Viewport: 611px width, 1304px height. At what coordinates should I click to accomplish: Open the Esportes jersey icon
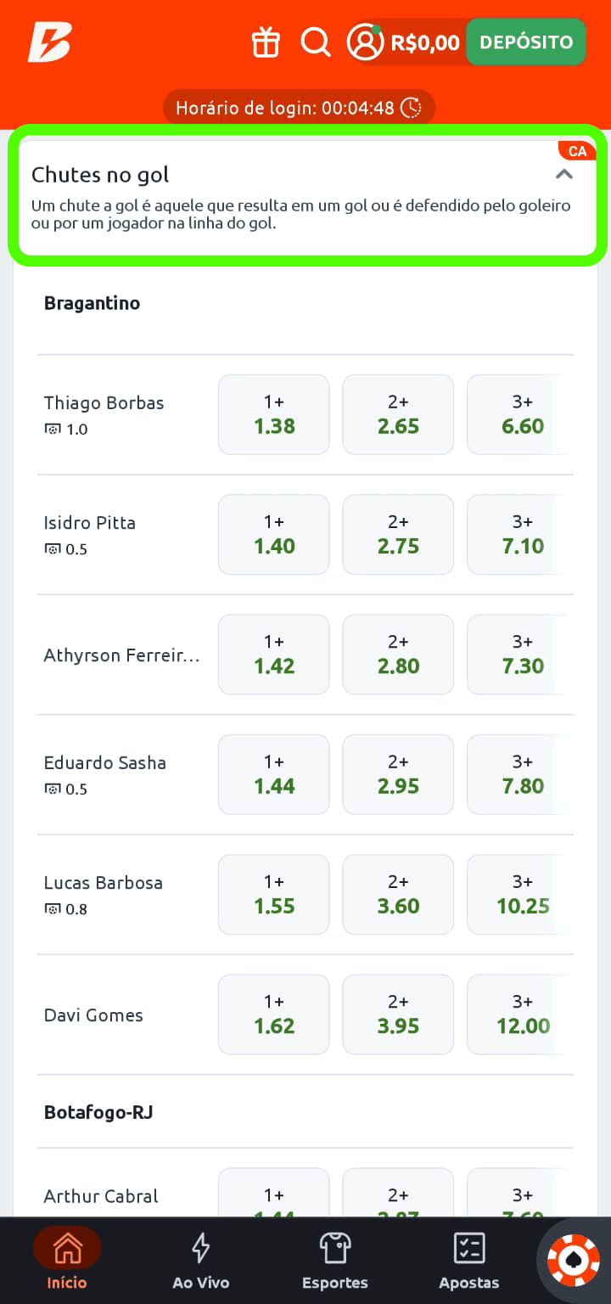(334, 1245)
